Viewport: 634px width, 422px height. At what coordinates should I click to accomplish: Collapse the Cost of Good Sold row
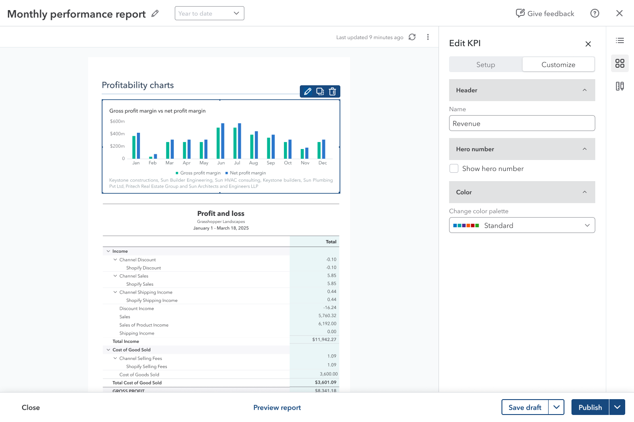point(108,349)
